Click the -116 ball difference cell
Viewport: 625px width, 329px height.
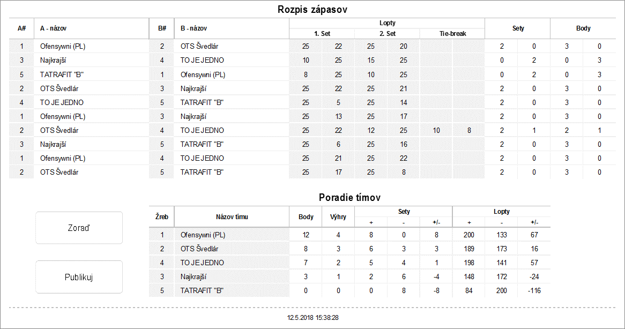534,290
